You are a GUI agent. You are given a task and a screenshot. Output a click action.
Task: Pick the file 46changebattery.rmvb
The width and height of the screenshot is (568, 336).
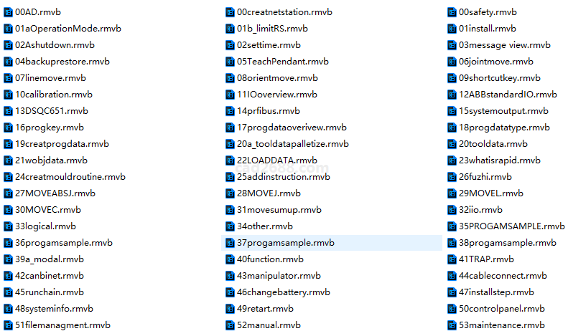pos(283,292)
